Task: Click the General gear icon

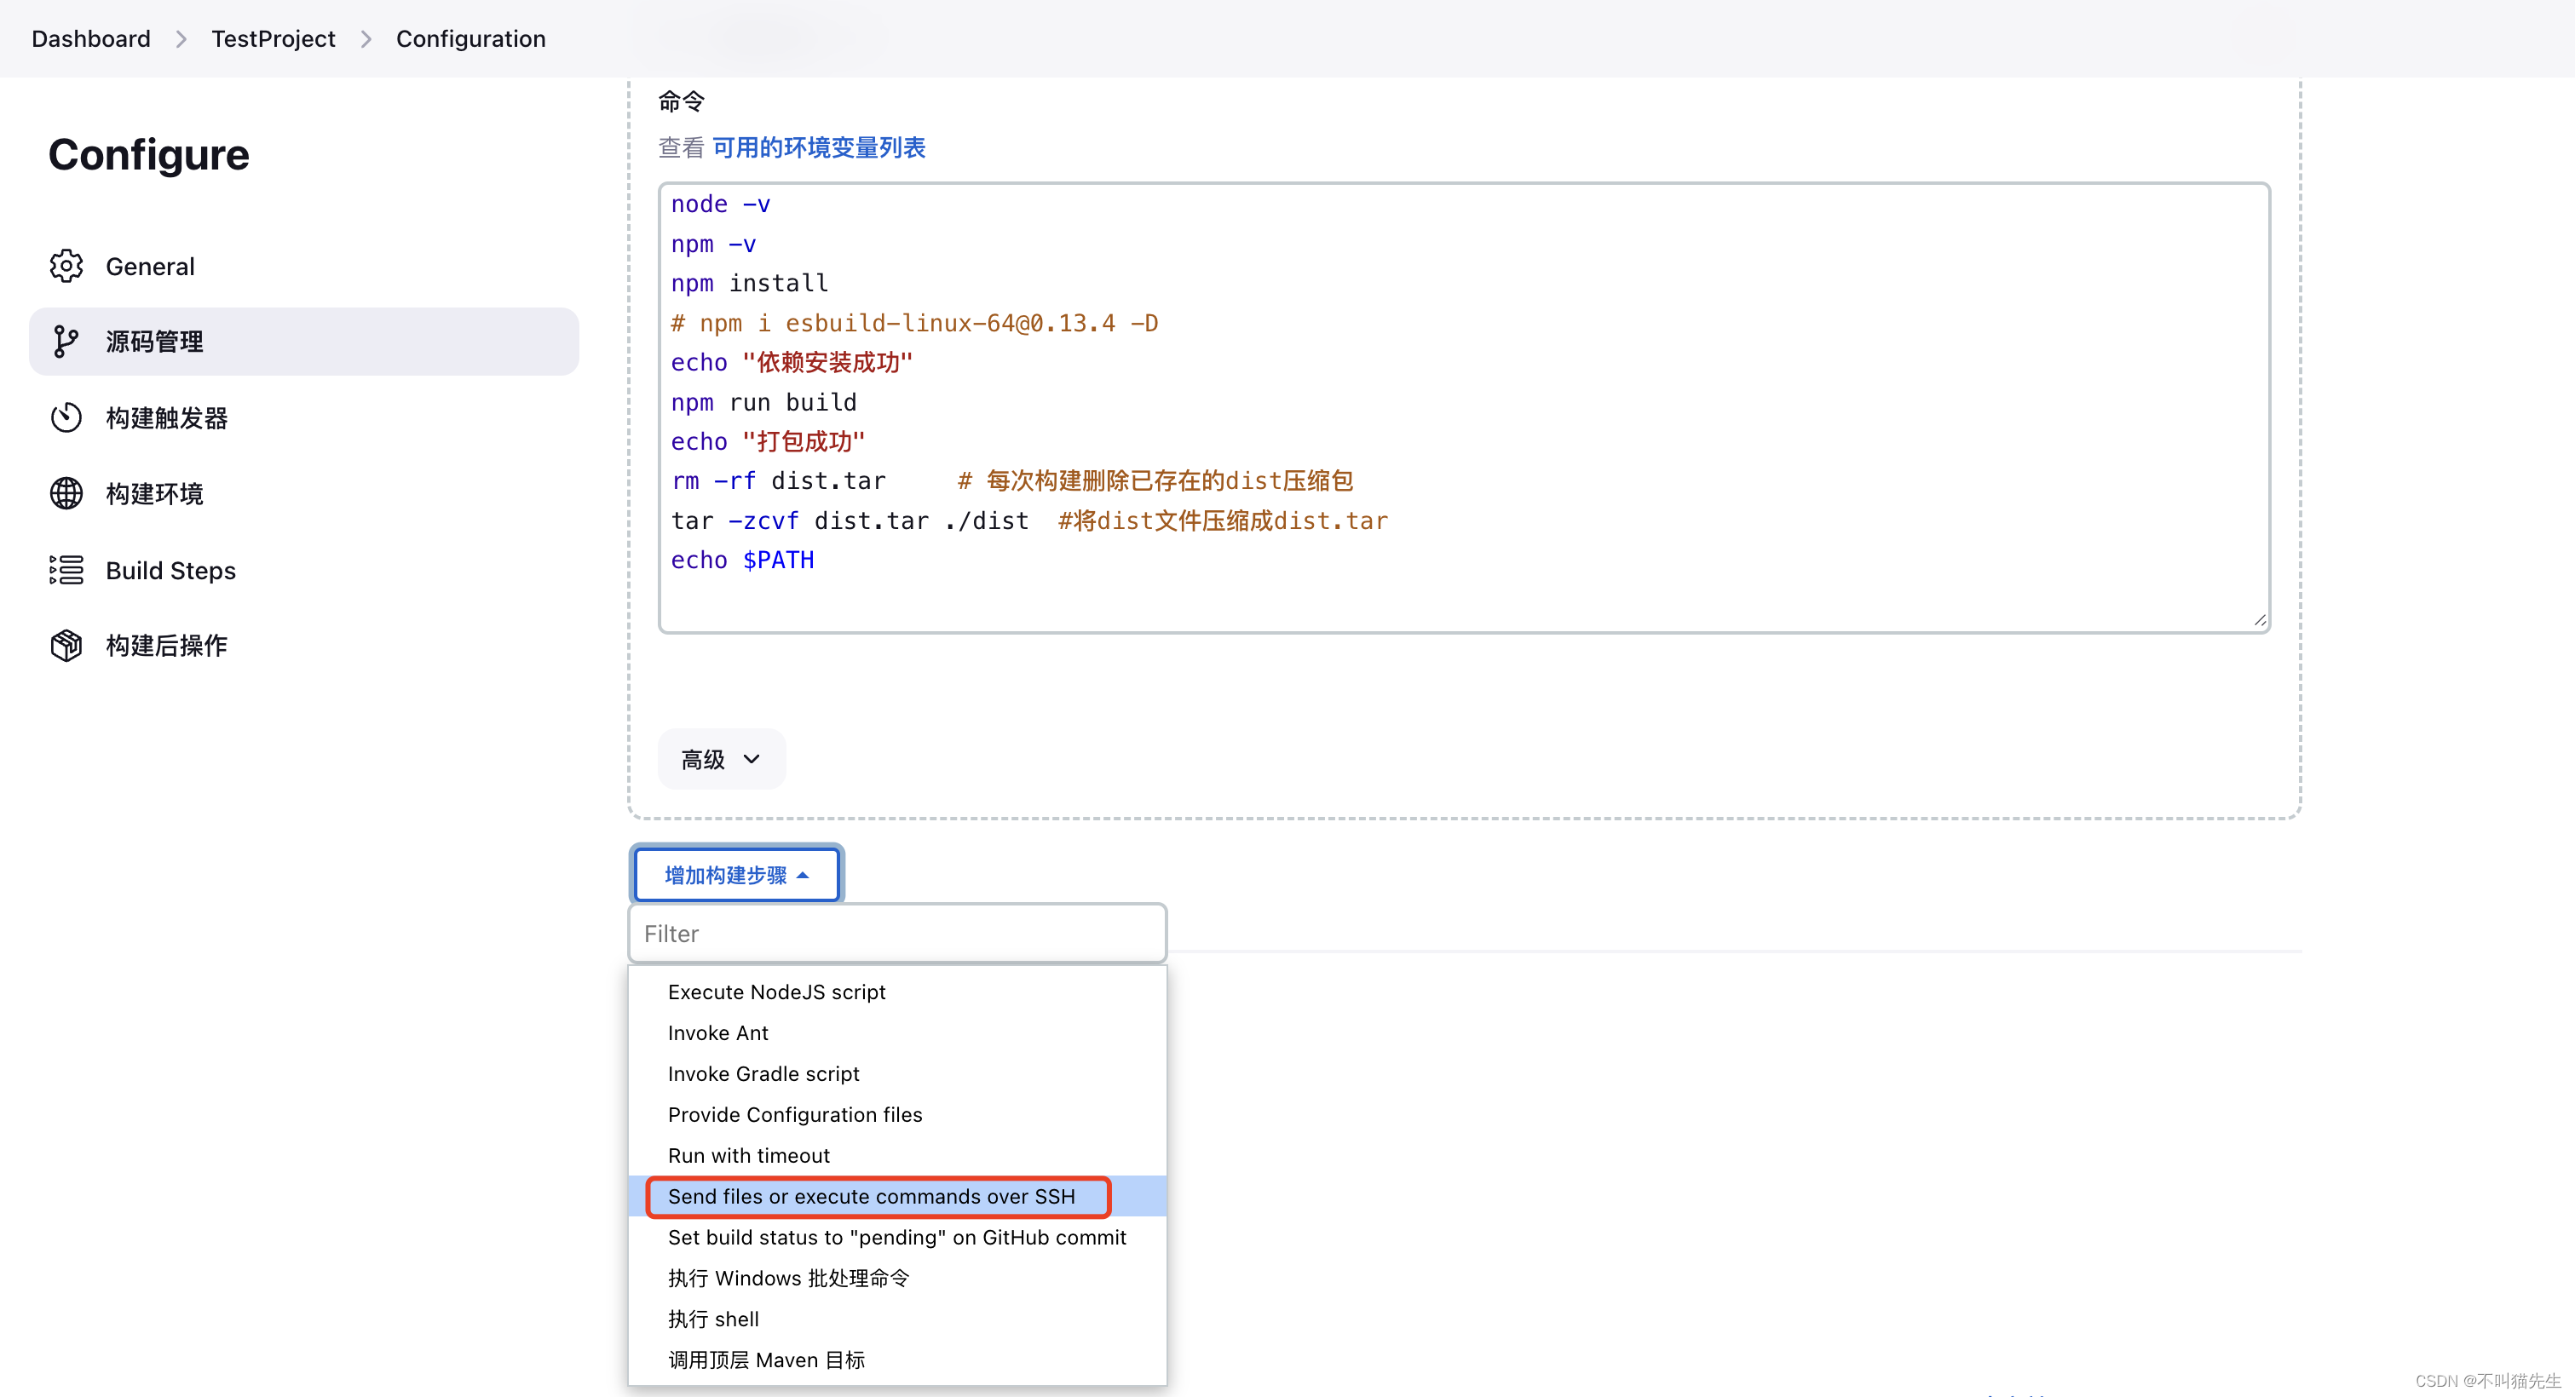Action: point(66,266)
